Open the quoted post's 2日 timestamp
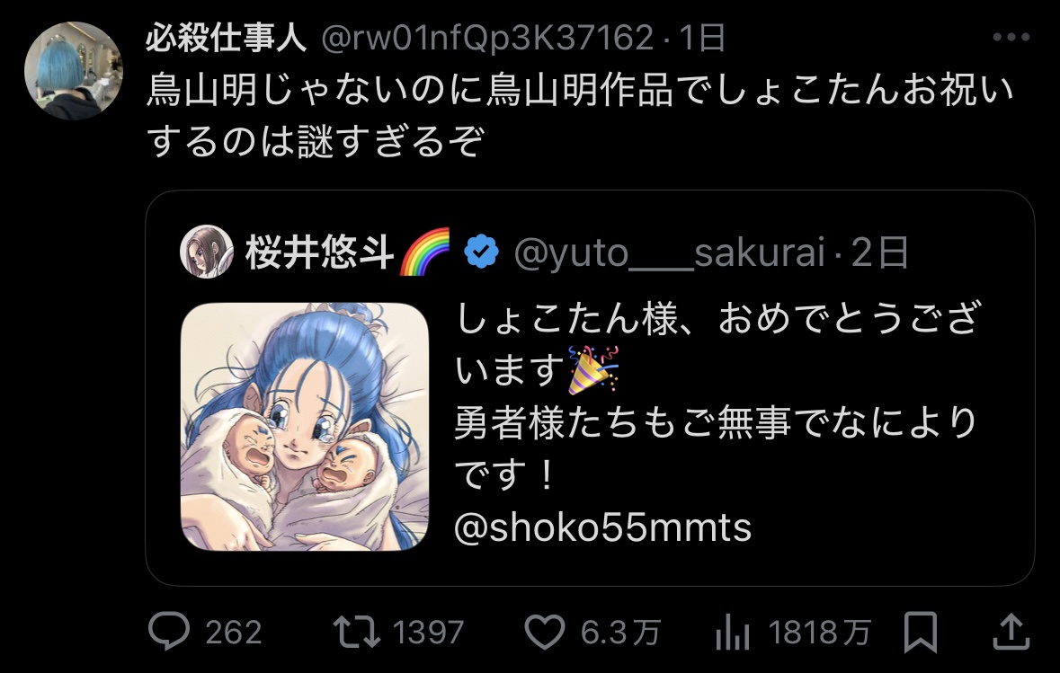This screenshot has width=1060, height=673. pyautogui.click(x=879, y=252)
